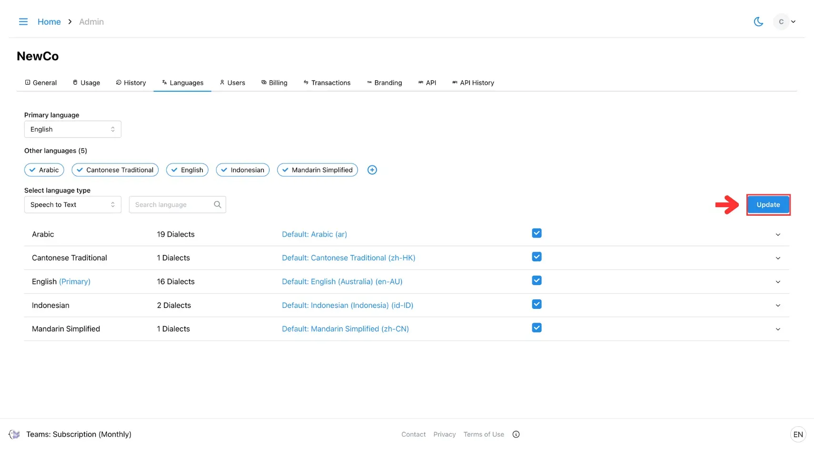Expand the Cantonese Traditional dialects row

coord(778,258)
